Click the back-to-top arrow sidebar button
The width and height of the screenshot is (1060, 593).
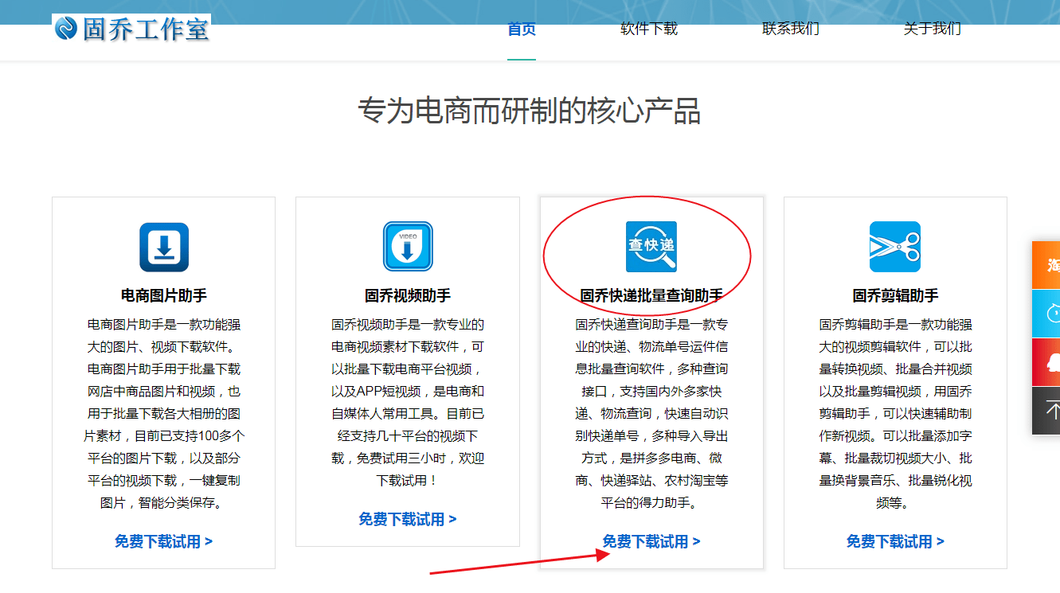pyautogui.click(x=1046, y=411)
